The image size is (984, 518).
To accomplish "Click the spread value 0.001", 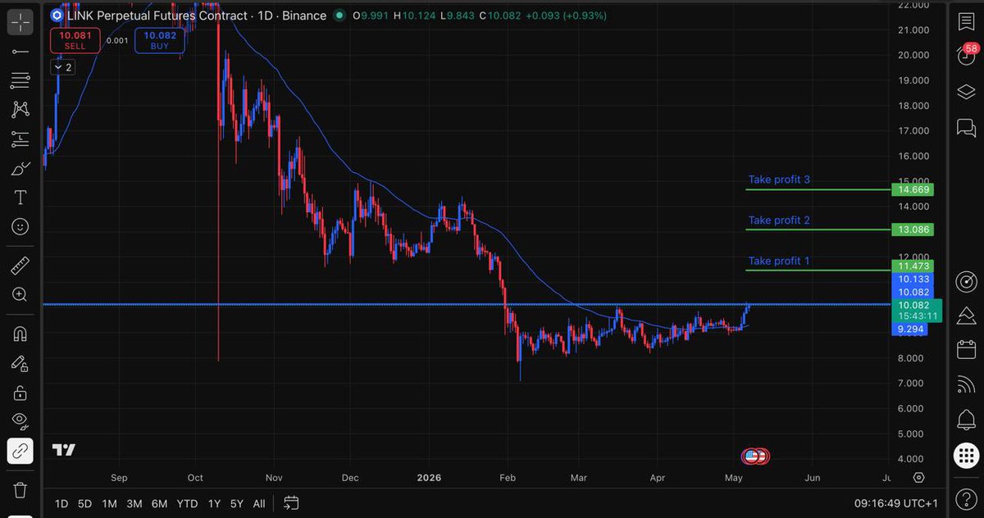I will click(117, 40).
